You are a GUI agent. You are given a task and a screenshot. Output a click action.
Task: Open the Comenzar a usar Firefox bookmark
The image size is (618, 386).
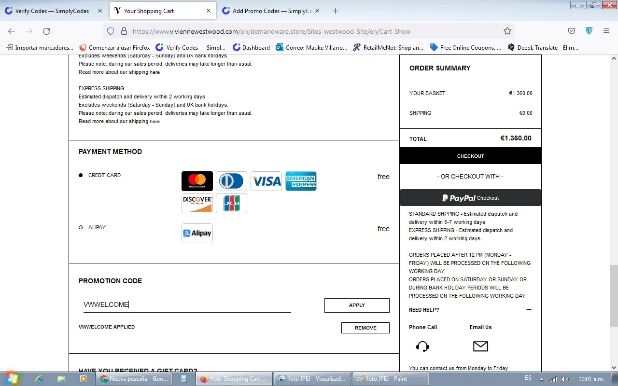pos(114,47)
